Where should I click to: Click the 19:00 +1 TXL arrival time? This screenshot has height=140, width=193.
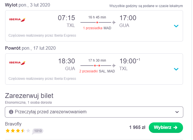point(130,64)
